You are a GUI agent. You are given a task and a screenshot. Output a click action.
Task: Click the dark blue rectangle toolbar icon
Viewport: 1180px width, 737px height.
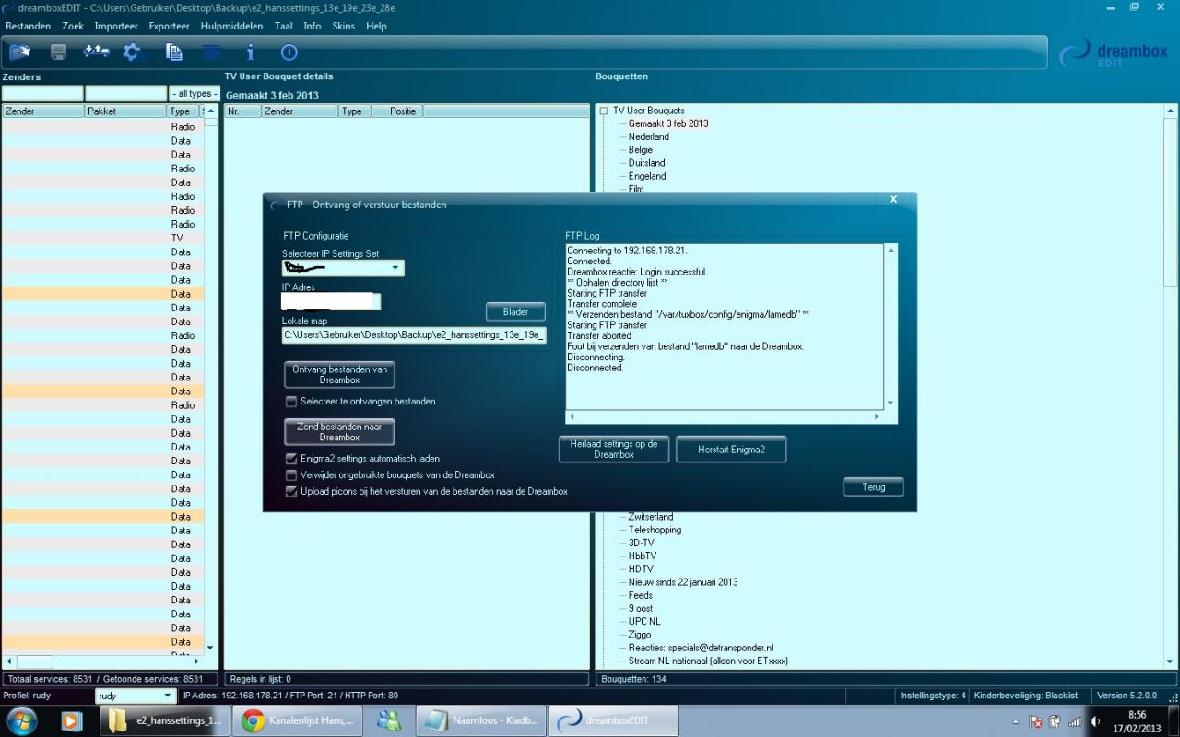coord(212,53)
